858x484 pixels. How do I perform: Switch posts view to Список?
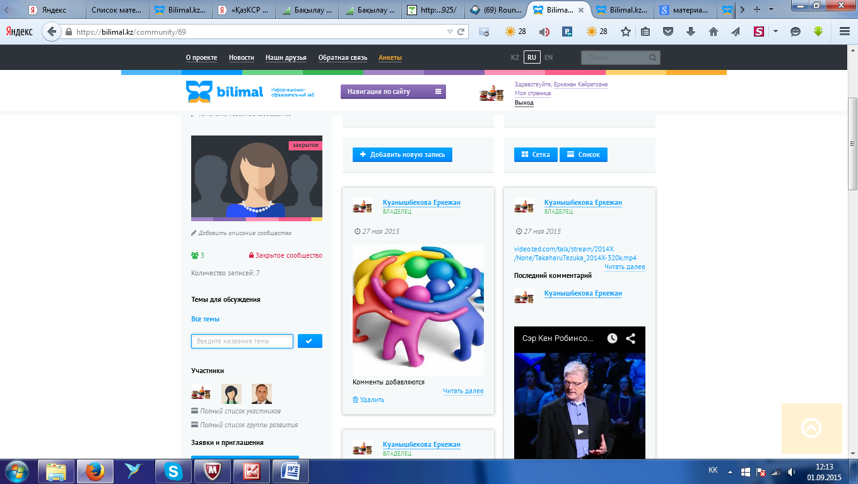(584, 154)
